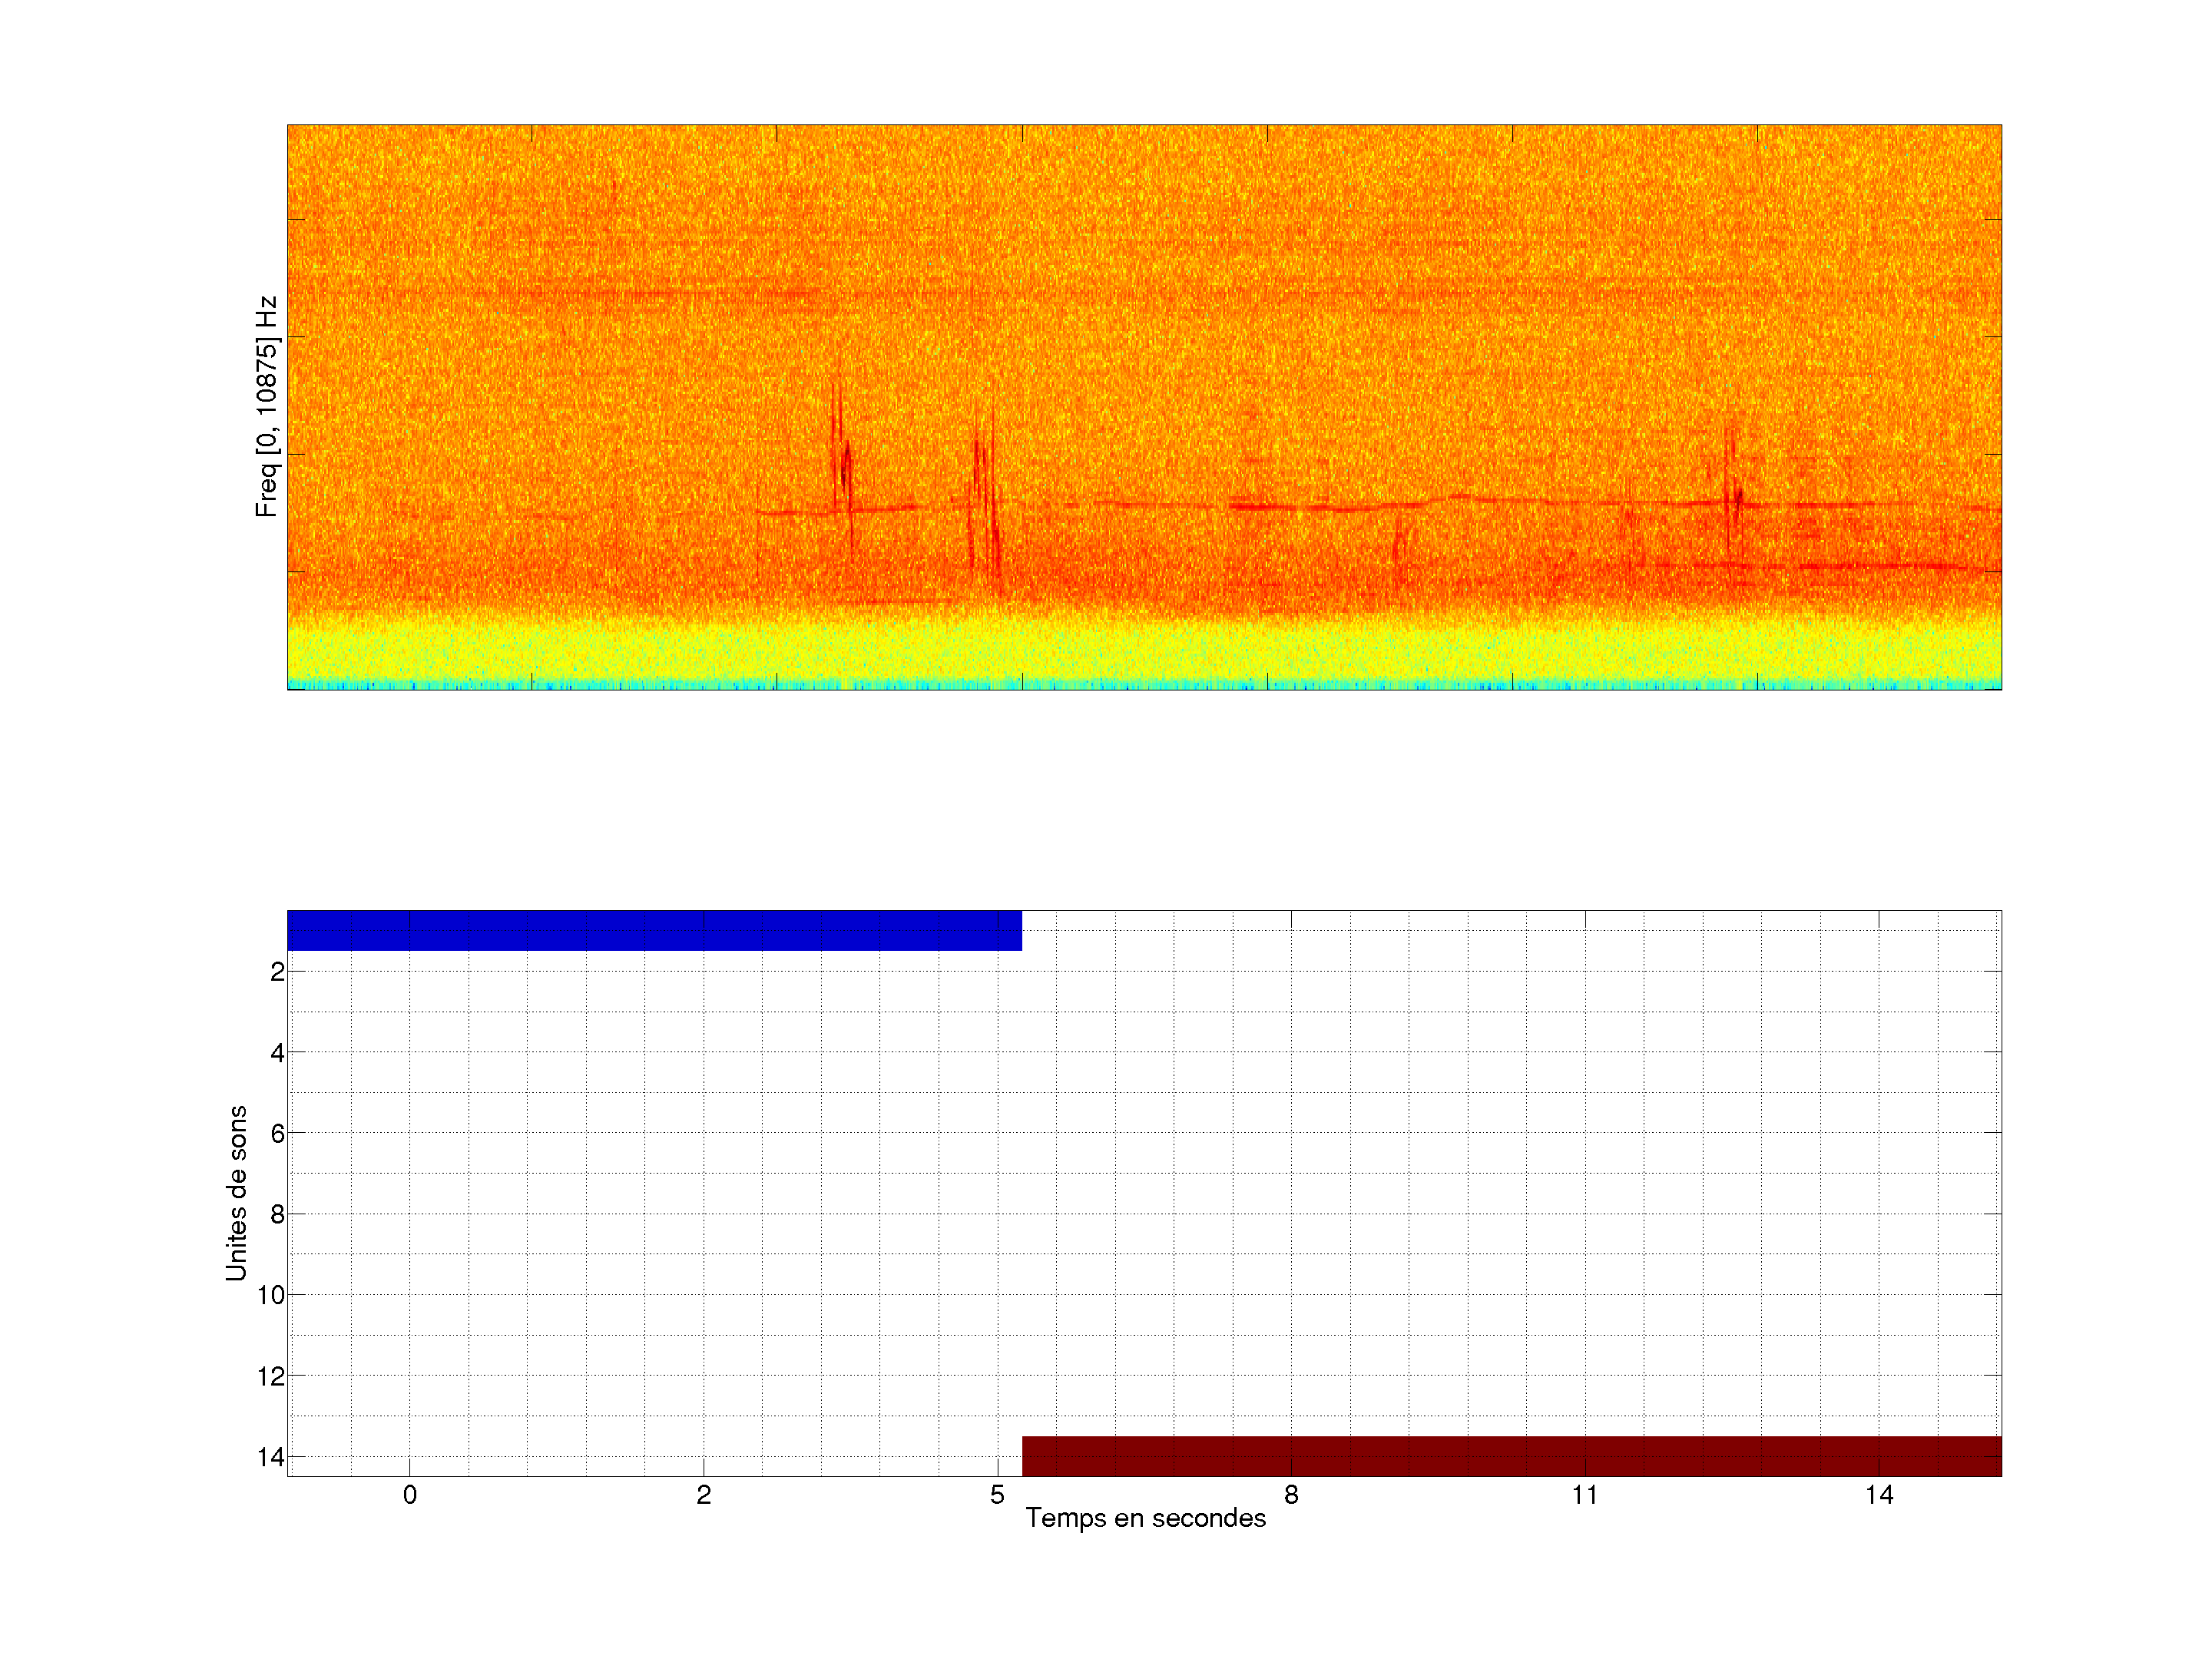Click y-axis tick label 14 in lower plot

click(271, 1457)
